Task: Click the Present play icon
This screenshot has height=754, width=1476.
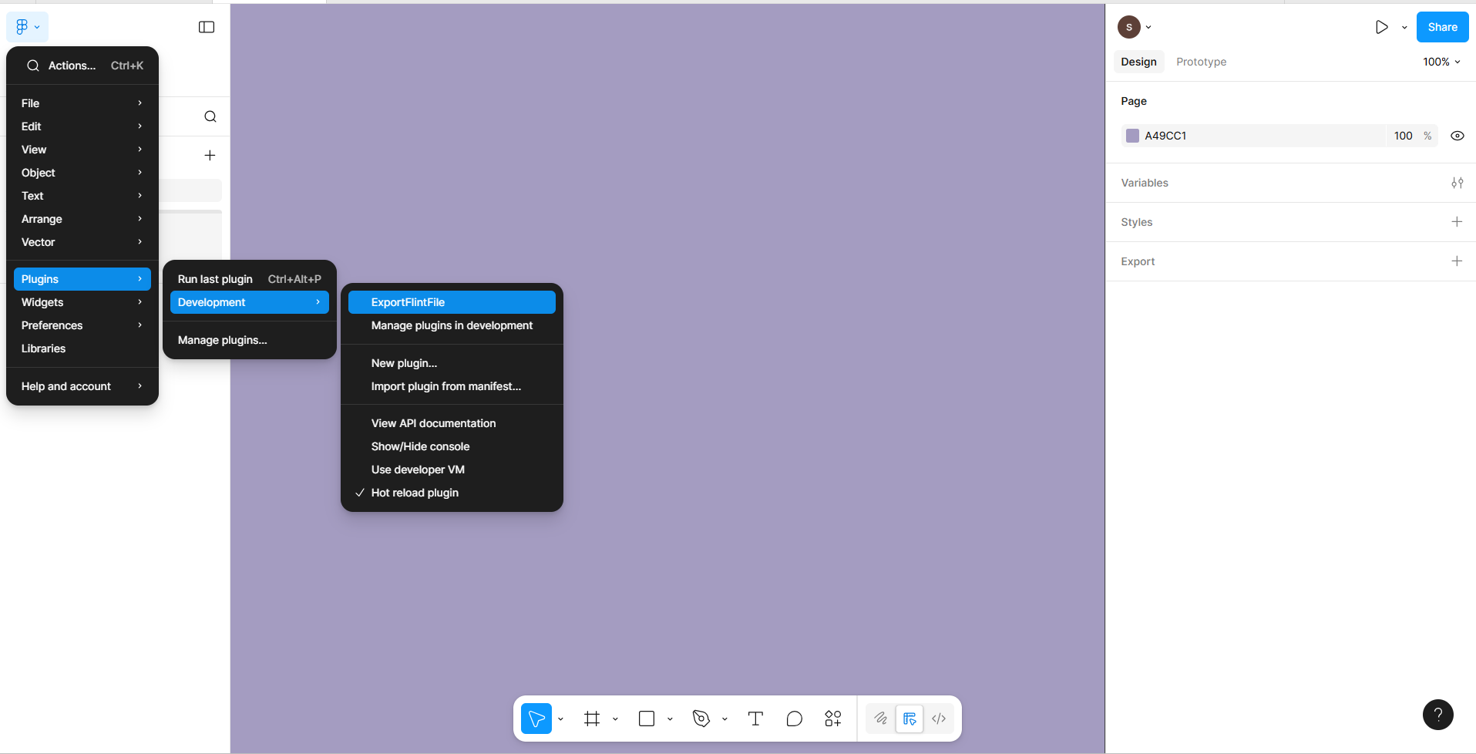Action: click(1382, 27)
